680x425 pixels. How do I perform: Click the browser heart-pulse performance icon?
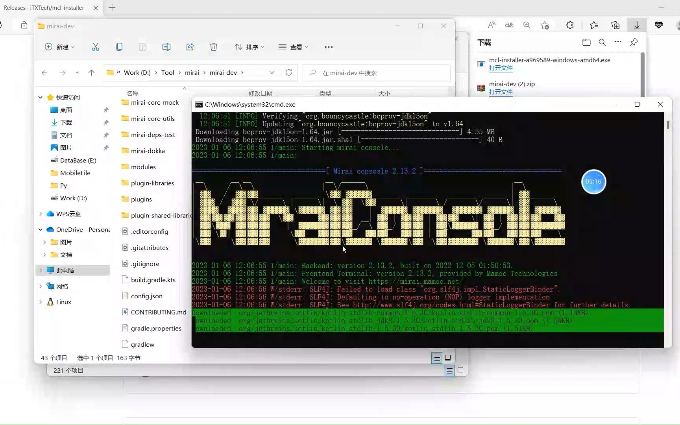pos(659,25)
